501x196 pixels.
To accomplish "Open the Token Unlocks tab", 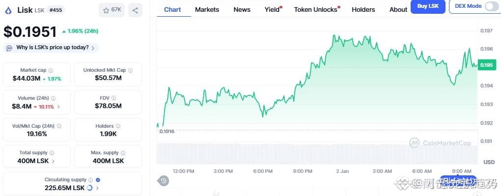I will point(317,10).
